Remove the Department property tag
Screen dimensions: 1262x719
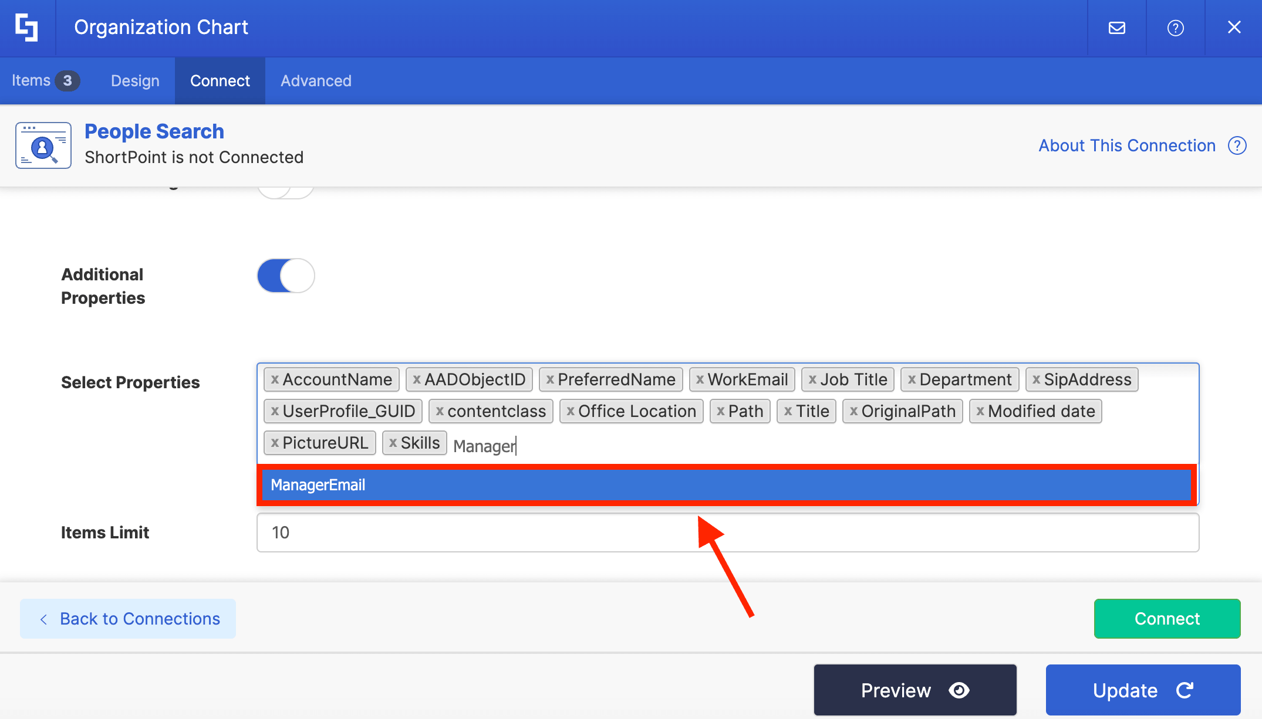pyautogui.click(x=912, y=379)
